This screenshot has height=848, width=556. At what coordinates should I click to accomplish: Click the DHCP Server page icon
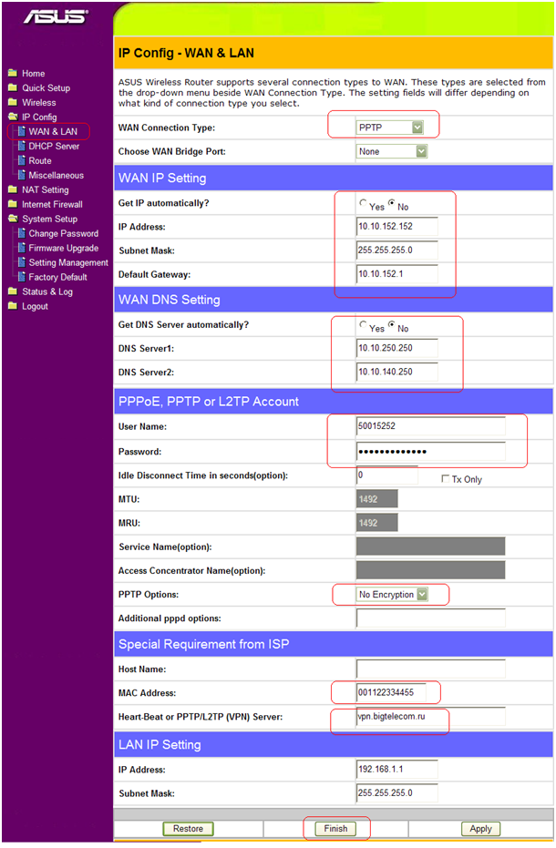click(x=22, y=146)
